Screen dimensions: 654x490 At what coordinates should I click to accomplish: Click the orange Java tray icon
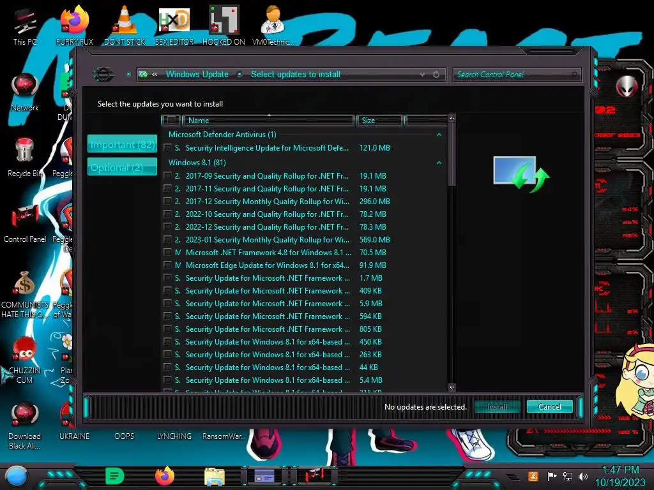click(x=533, y=476)
